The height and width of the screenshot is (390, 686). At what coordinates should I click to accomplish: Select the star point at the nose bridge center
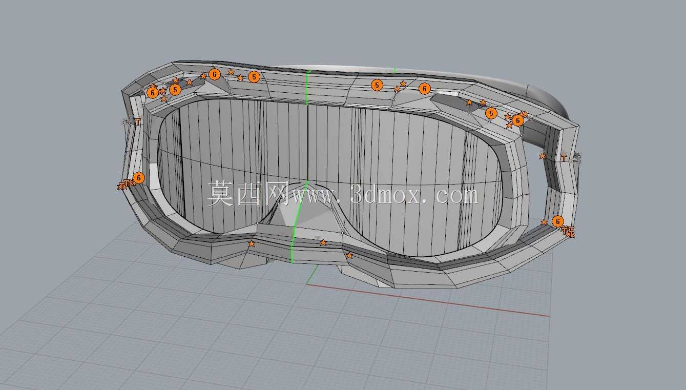coord(323,242)
